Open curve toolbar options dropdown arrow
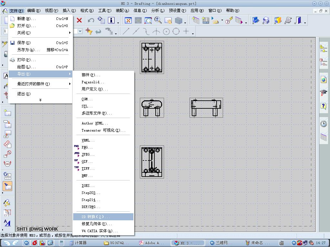Screen dimensions: 330x247 pyautogui.click(x=193, y=34)
